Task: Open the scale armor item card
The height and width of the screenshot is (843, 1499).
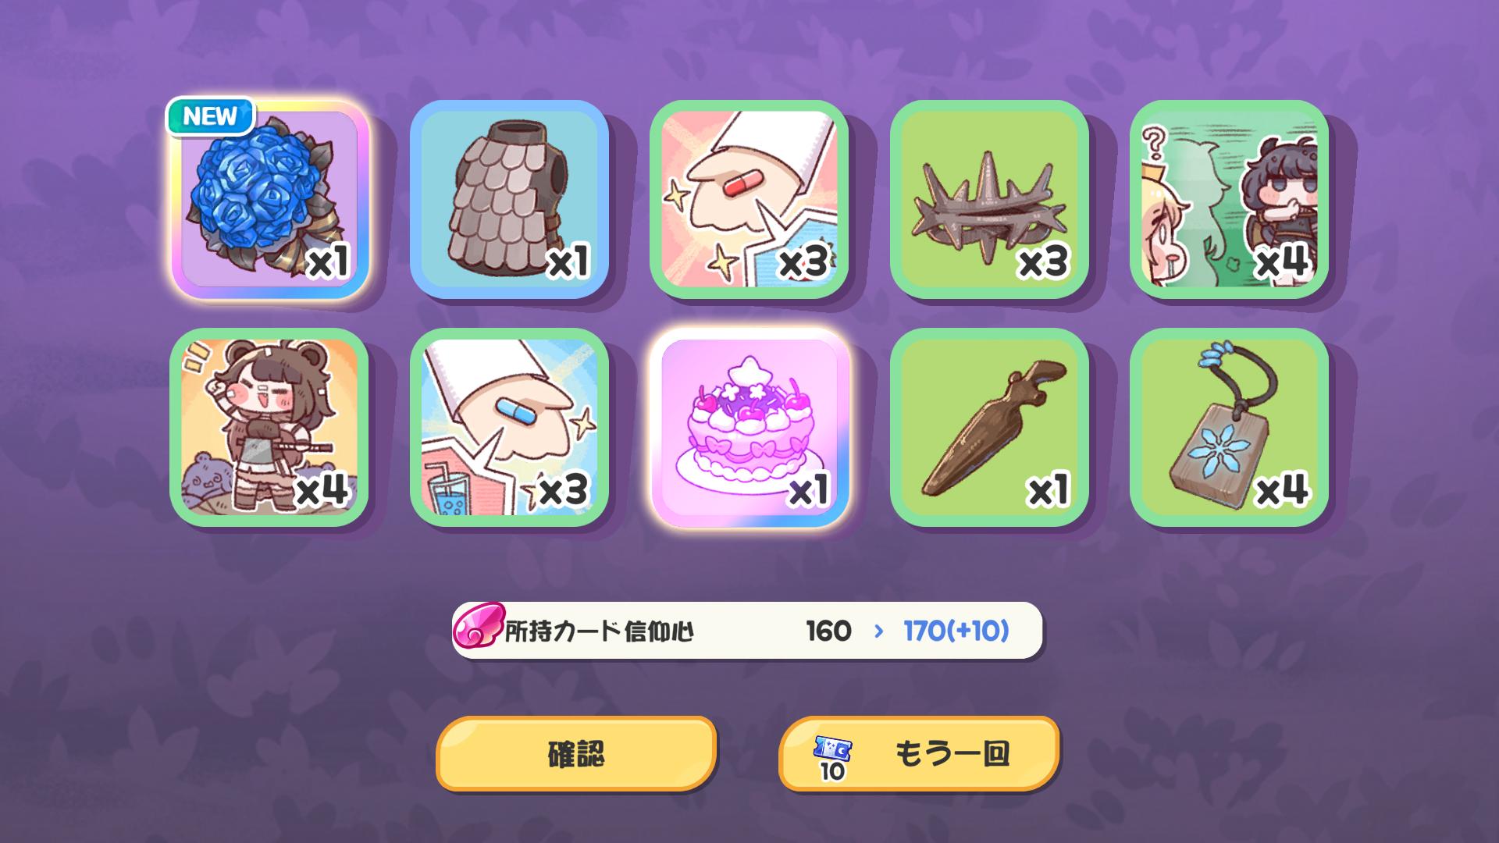Action: coord(509,200)
